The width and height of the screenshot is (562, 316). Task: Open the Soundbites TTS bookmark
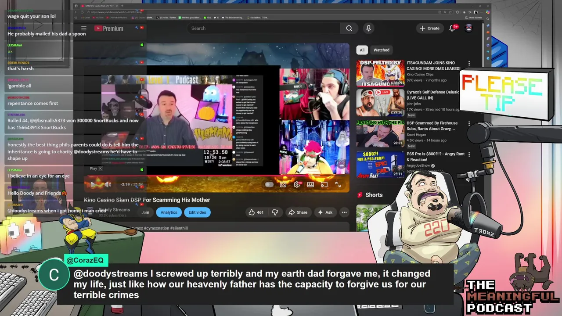point(257,18)
